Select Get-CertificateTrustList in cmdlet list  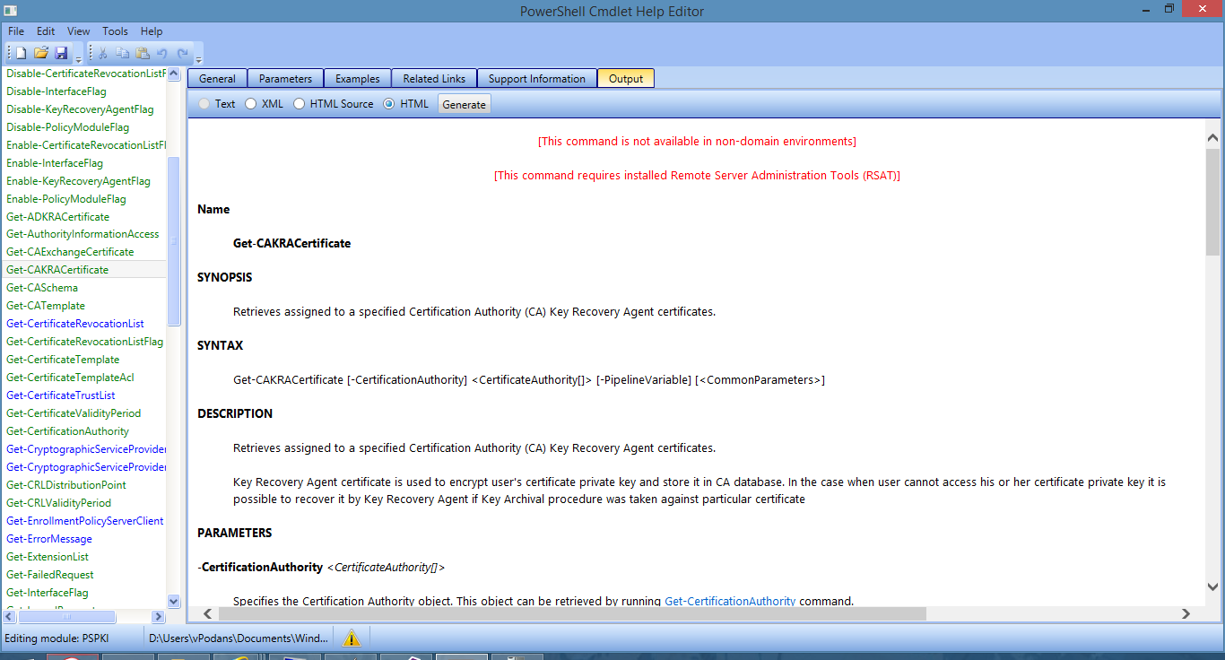coord(61,395)
